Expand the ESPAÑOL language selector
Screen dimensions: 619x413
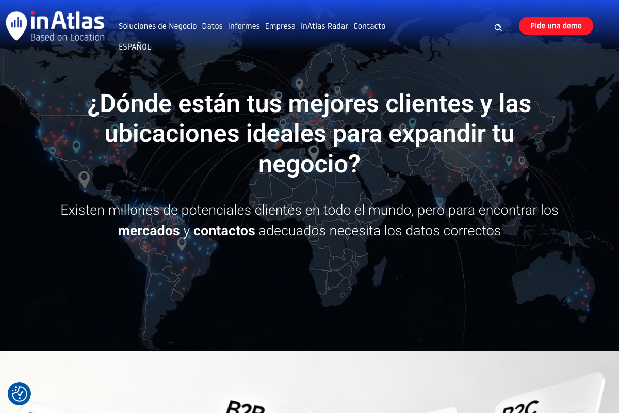pos(135,47)
